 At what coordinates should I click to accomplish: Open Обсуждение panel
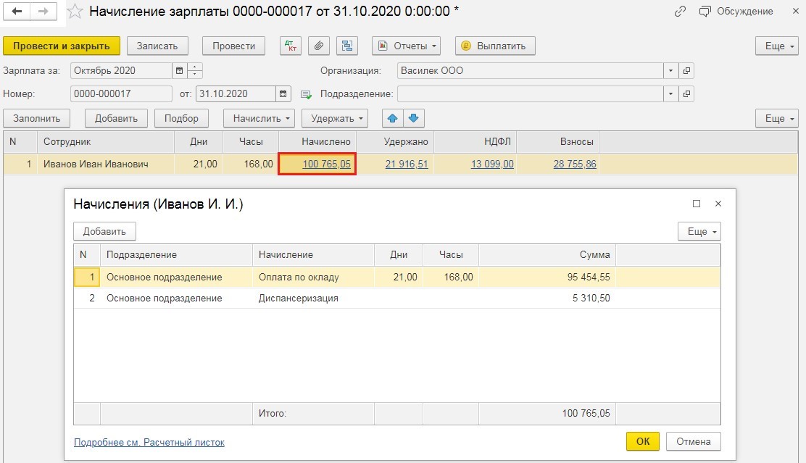click(736, 12)
